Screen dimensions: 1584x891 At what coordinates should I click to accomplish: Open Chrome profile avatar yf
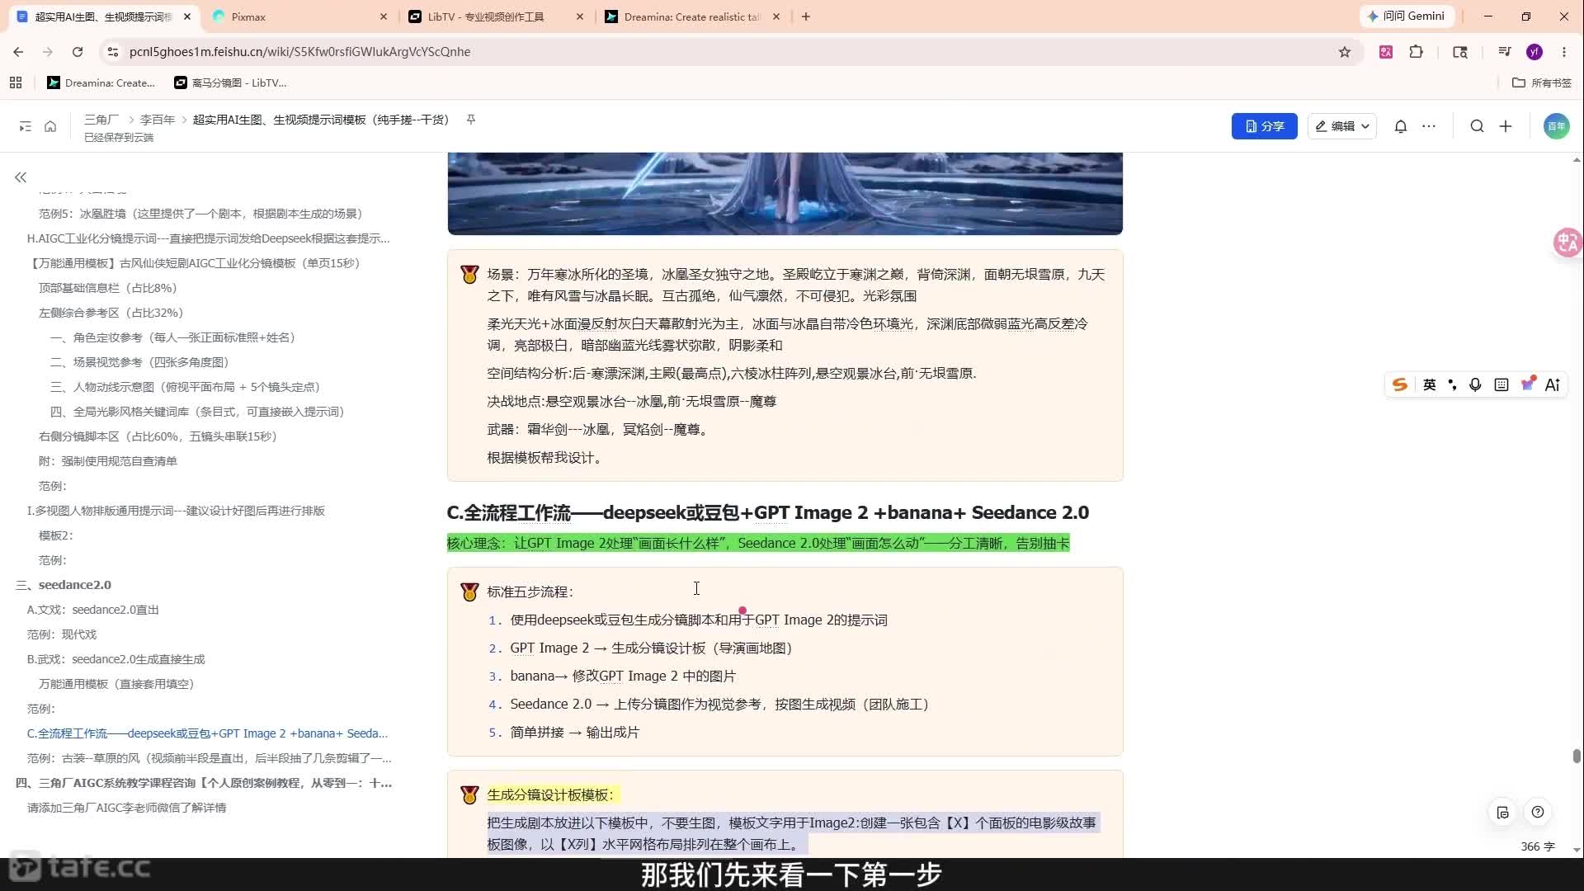pos(1534,52)
